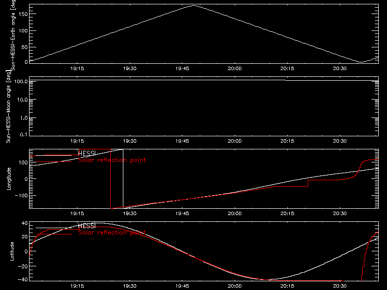387x290 pixels.
Task: Click the -20 tick label on Latitude plot
Action: pyautogui.click(x=23, y=266)
